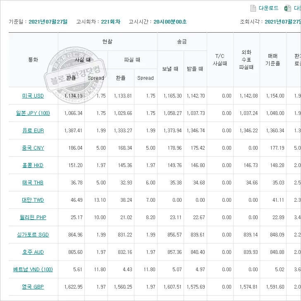This screenshot has width=301, height=301.
Task: Click AUD cash buying rate 865.60
Action: point(75,252)
